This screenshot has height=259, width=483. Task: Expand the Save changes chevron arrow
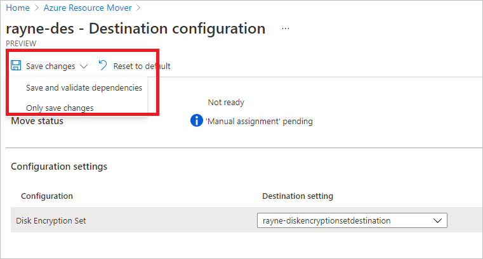pos(84,66)
